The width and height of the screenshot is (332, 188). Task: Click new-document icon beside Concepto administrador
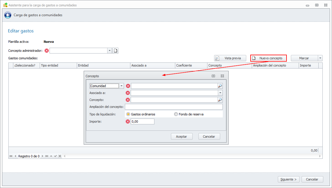tap(115, 51)
